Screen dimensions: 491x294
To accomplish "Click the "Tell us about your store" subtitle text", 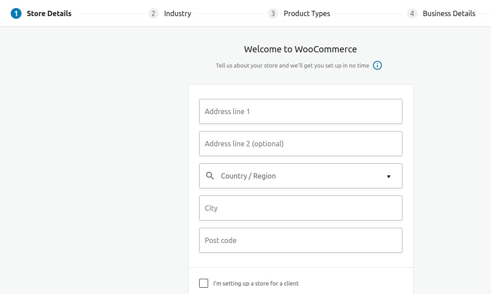I will point(292,65).
